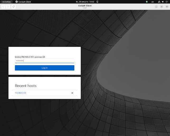Open the Activities overview

pyautogui.click(x=7, y=2)
